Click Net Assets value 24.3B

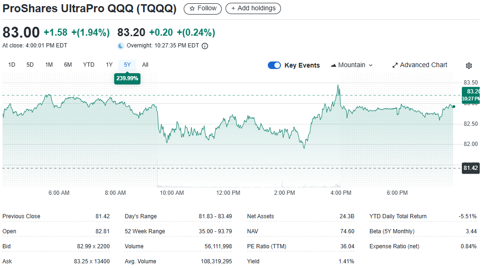347,216
